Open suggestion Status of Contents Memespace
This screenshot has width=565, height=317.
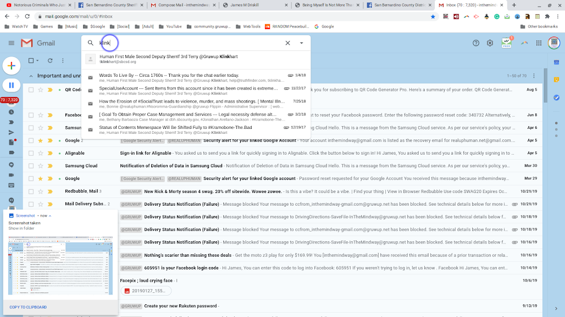click(x=196, y=130)
